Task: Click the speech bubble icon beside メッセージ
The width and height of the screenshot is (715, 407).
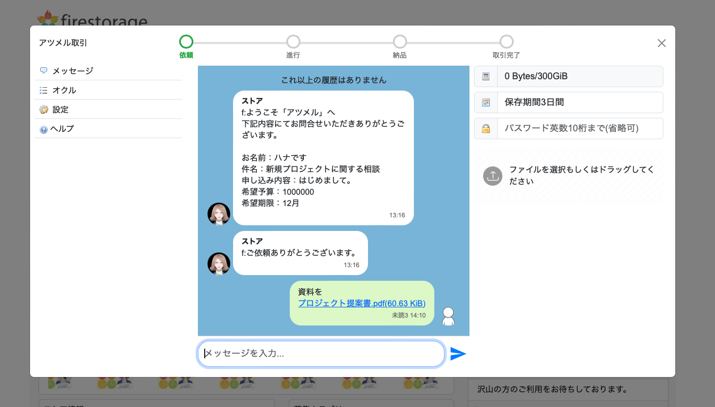Action: (x=44, y=71)
